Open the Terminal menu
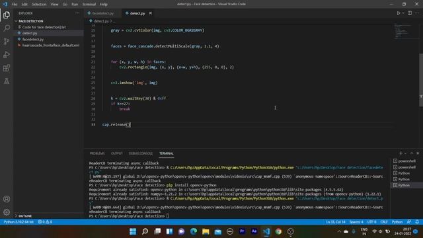This screenshot has height=238, width=423. [89, 5]
